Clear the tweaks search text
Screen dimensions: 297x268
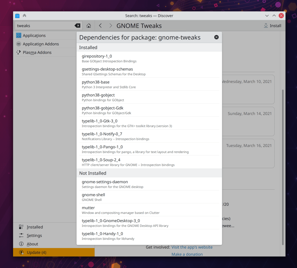tap(77, 26)
